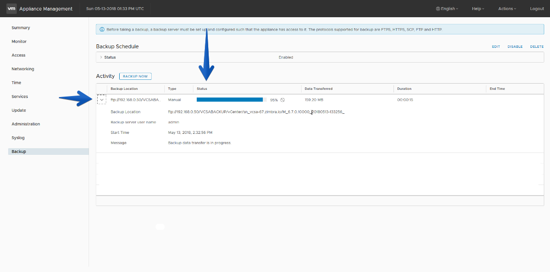
Task: Open the Help dropdown menu
Action: 478,9
